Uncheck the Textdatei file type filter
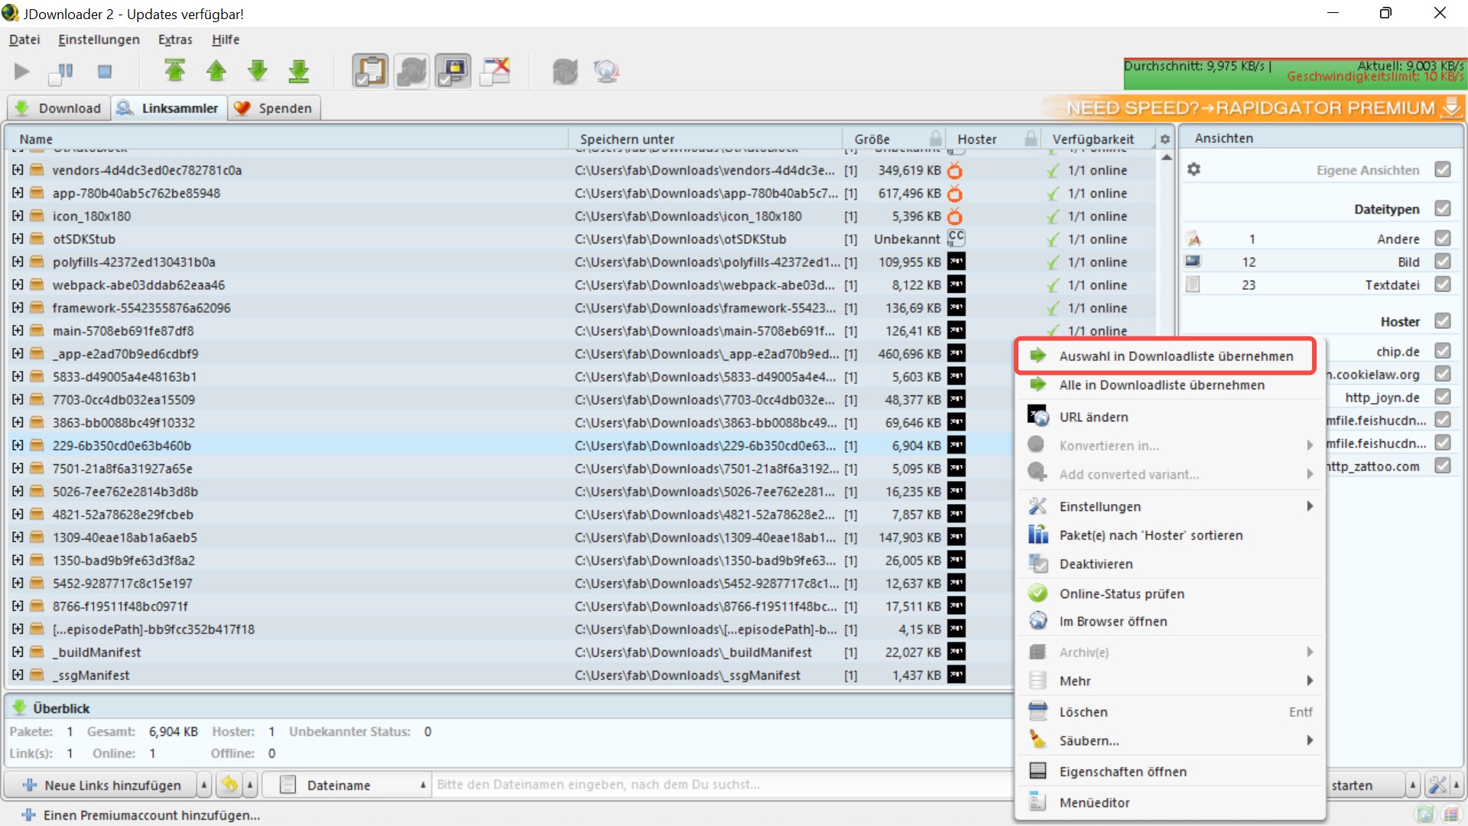The image size is (1468, 826). [x=1443, y=285]
